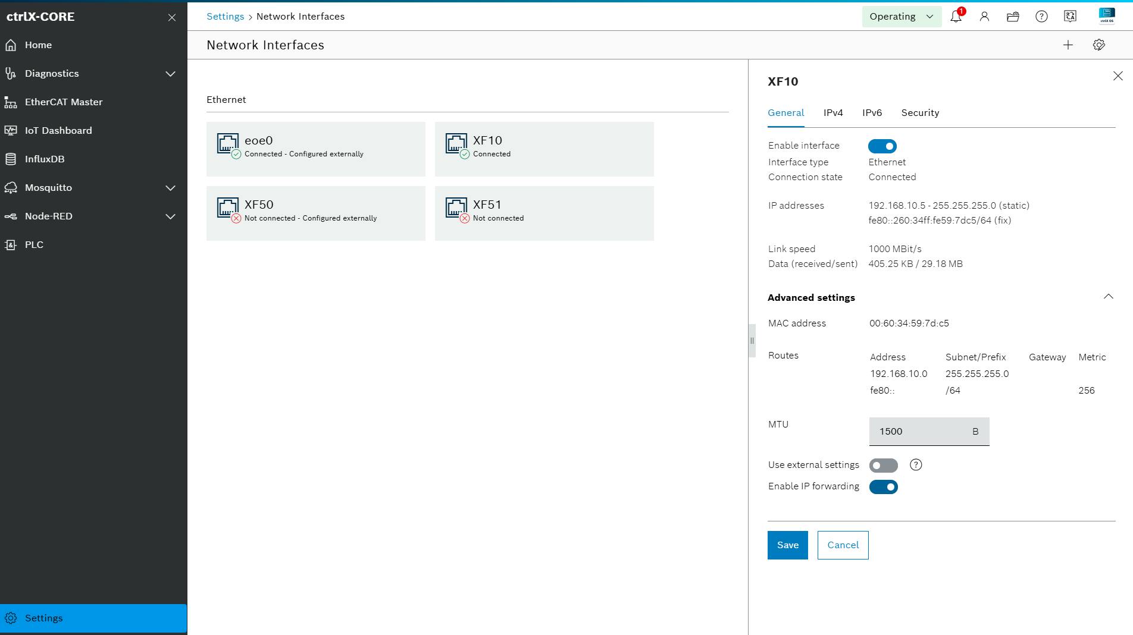1133x635 pixels.
Task: Click the Gateway column header in Routes
Action: click(1047, 357)
